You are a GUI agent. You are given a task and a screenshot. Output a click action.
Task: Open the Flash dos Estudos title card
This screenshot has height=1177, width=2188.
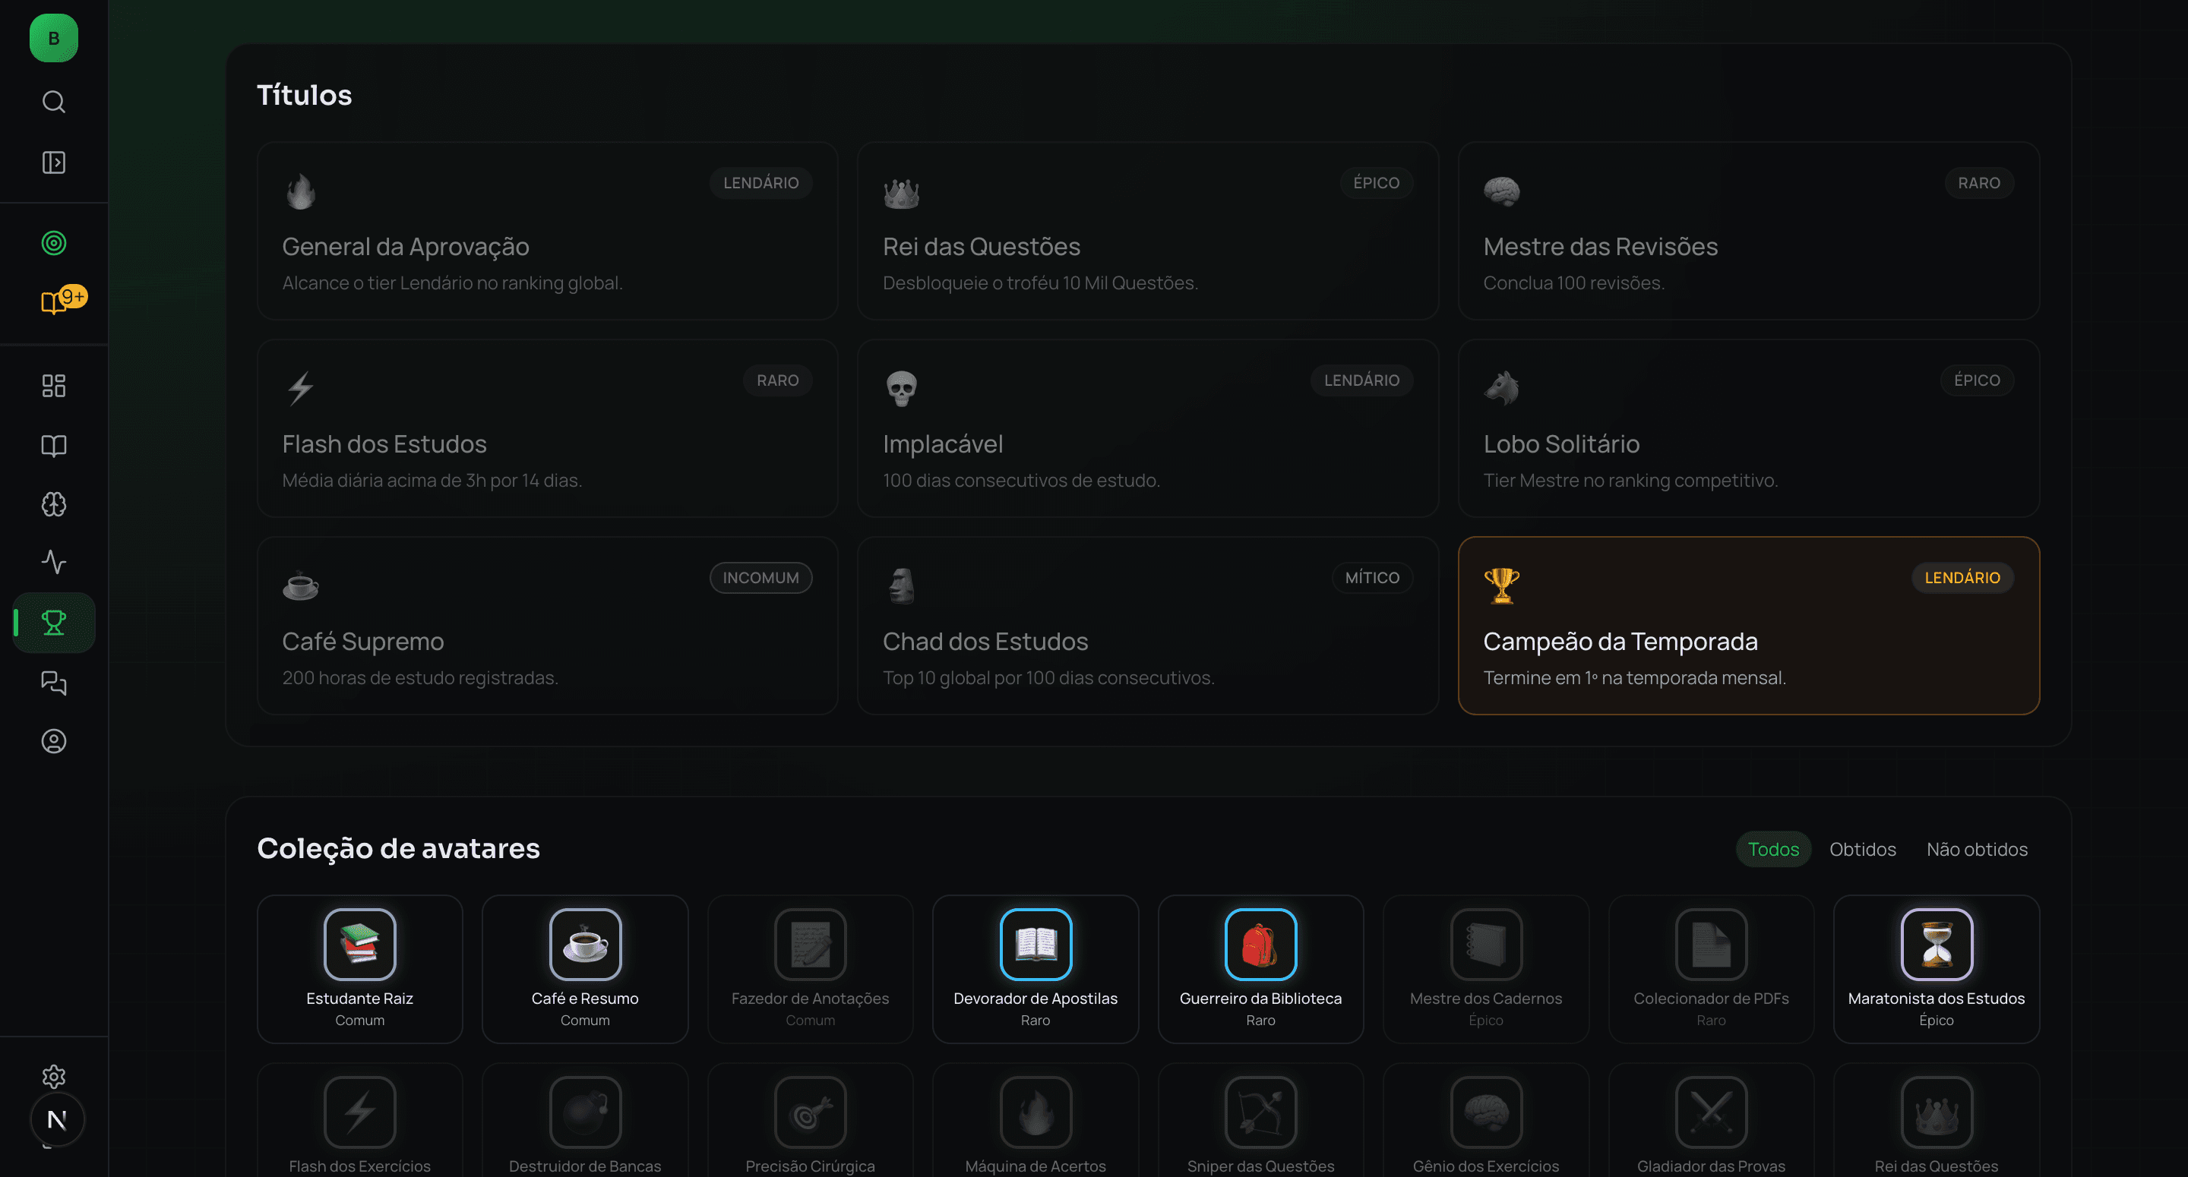tap(548, 428)
